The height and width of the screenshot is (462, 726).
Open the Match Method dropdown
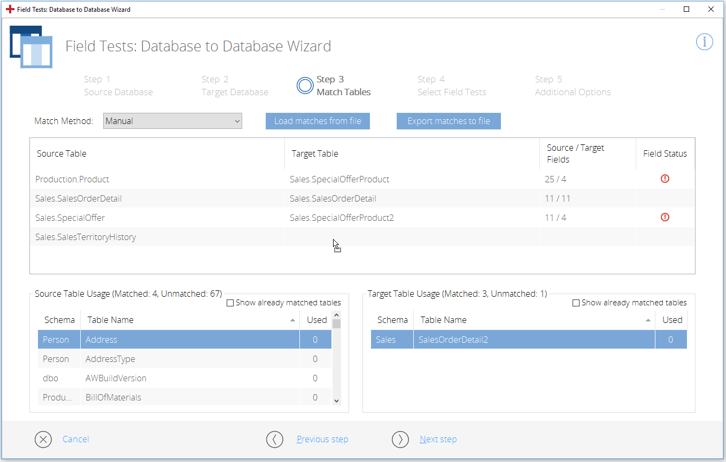[172, 121]
